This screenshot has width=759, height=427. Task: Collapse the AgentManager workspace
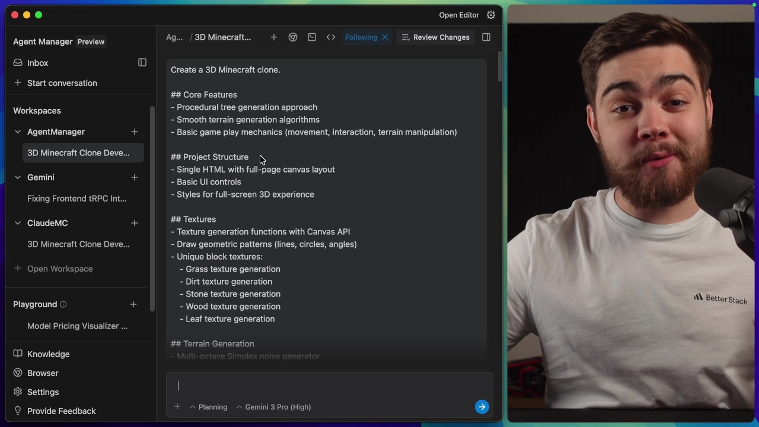(17, 131)
